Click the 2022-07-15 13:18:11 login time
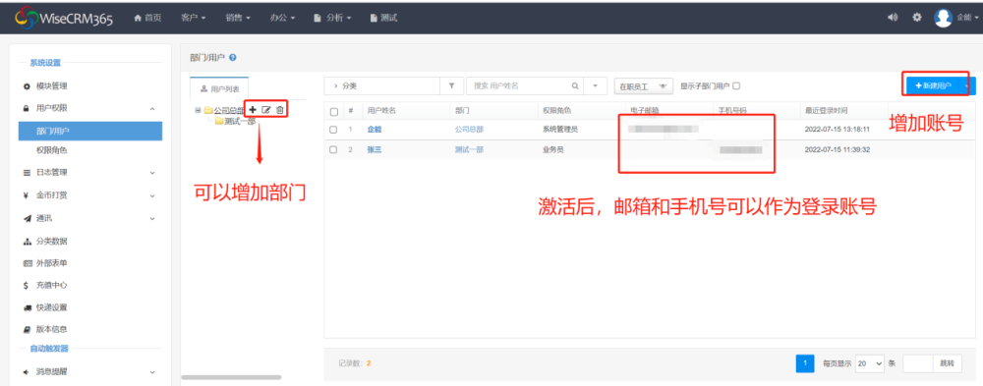This screenshot has width=983, height=386. pyautogui.click(x=837, y=130)
